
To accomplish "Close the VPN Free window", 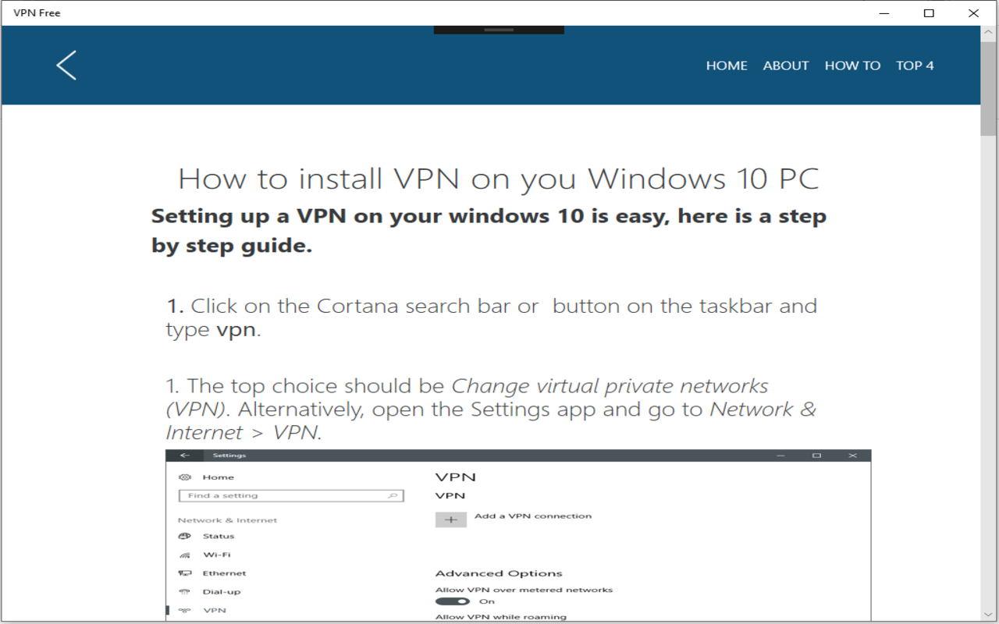I will pyautogui.click(x=973, y=13).
